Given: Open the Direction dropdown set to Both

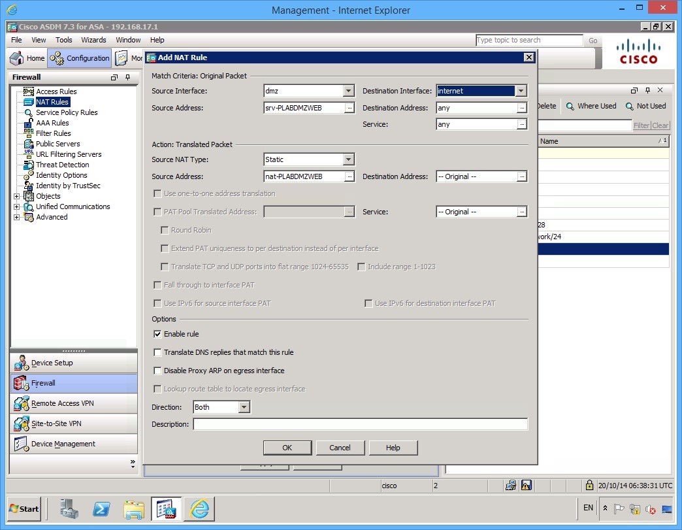Looking at the screenshot, I should (242, 406).
